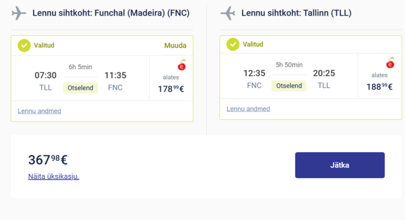Click the 07:30 TLL departure time

pos(45,76)
